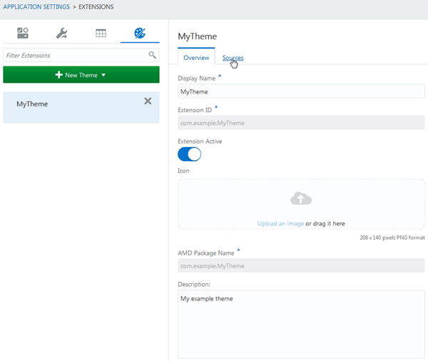Toggle the Extension Active switch
This screenshot has height=361, width=428.
[x=189, y=154]
